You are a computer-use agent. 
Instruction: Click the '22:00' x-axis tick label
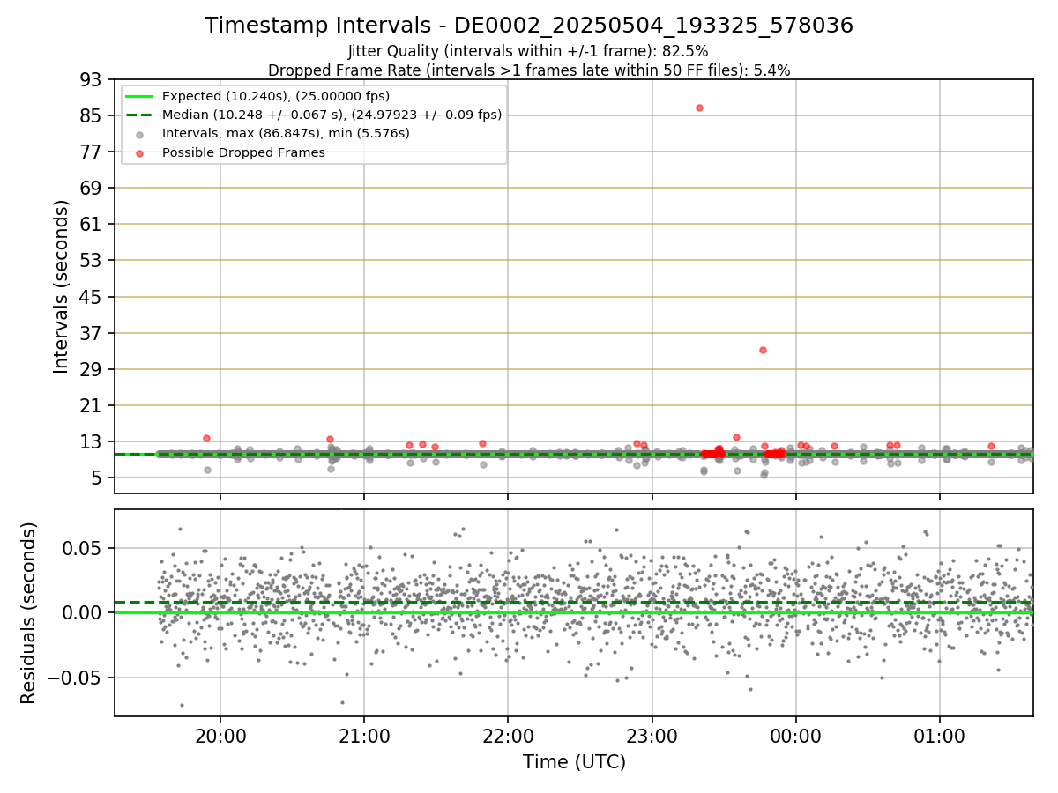[508, 736]
